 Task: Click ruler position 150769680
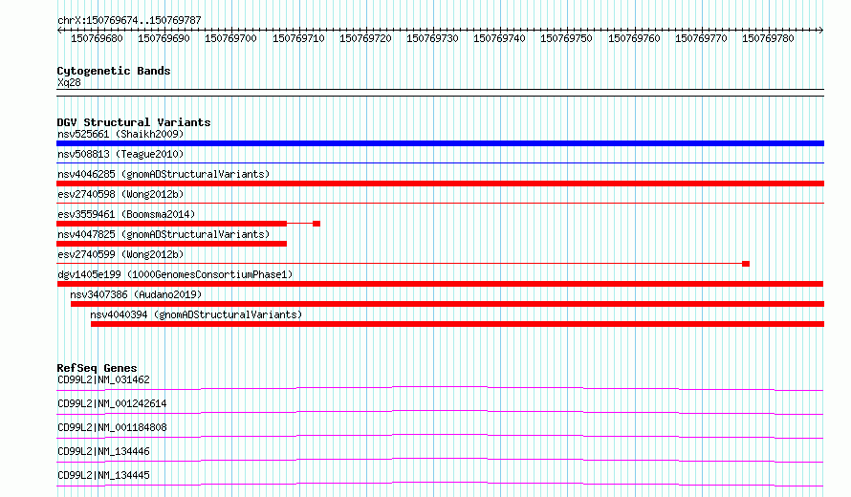tap(97, 38)
